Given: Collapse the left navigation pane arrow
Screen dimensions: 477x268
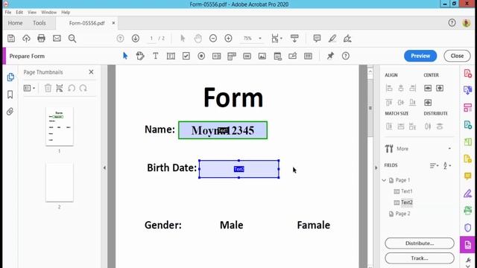Looking at the screenshot, I should click(104, 167).
